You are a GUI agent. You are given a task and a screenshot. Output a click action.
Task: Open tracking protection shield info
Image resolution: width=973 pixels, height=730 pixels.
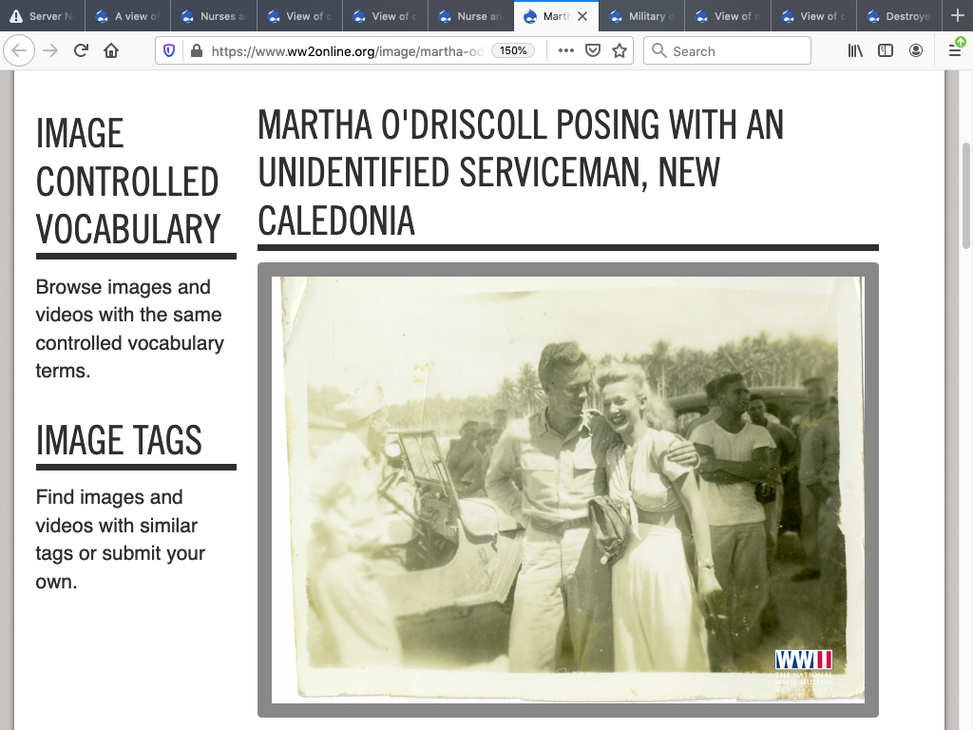[170, 51]
